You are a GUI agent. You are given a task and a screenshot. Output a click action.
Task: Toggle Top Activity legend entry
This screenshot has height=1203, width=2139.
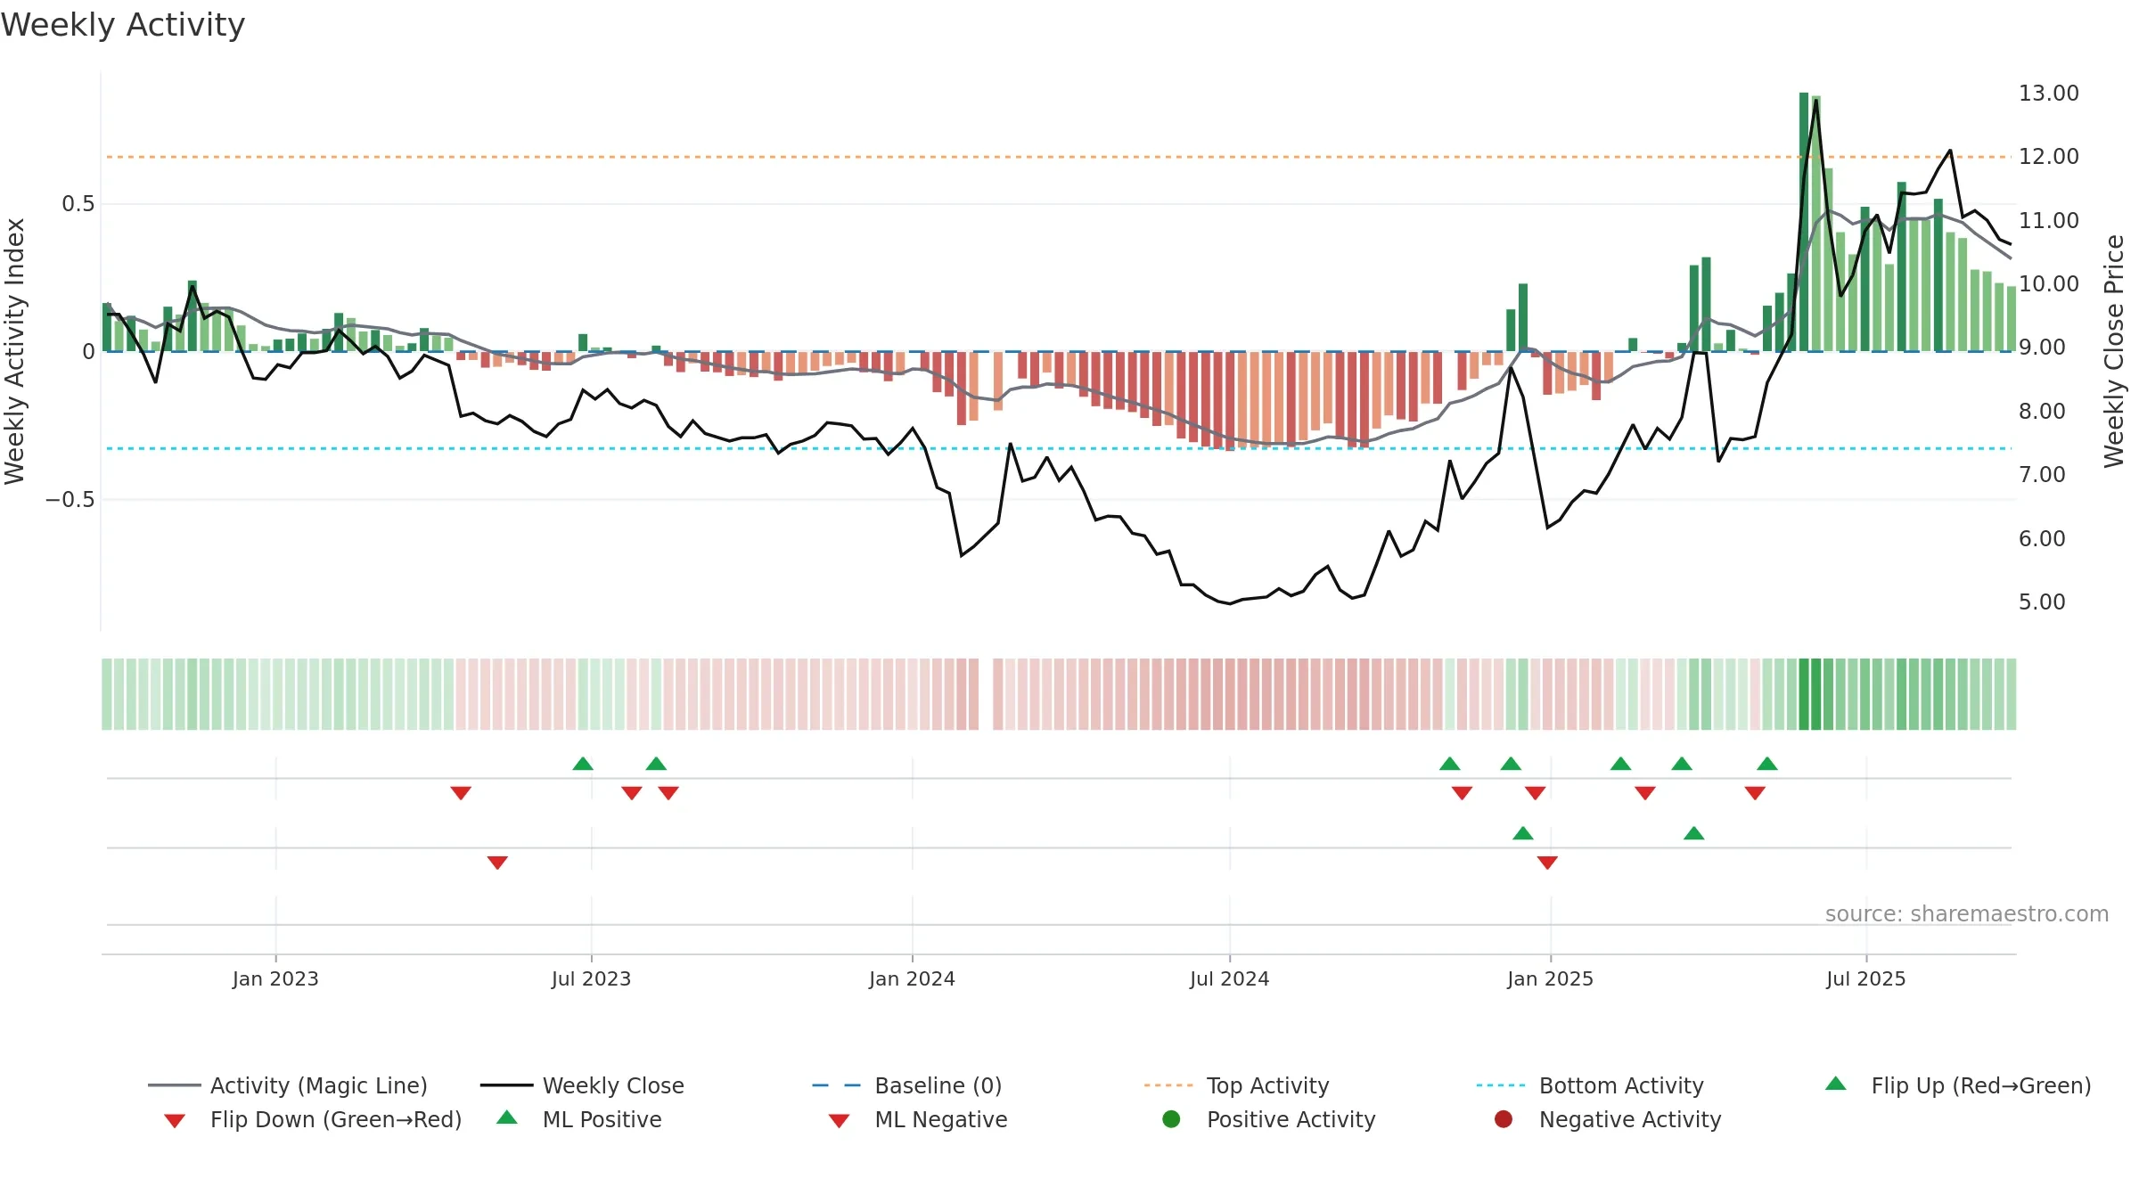1236,1085
